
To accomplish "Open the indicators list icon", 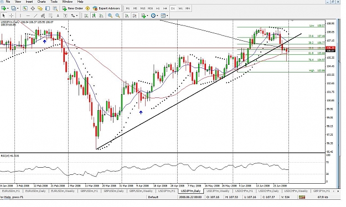I will 143,15.
